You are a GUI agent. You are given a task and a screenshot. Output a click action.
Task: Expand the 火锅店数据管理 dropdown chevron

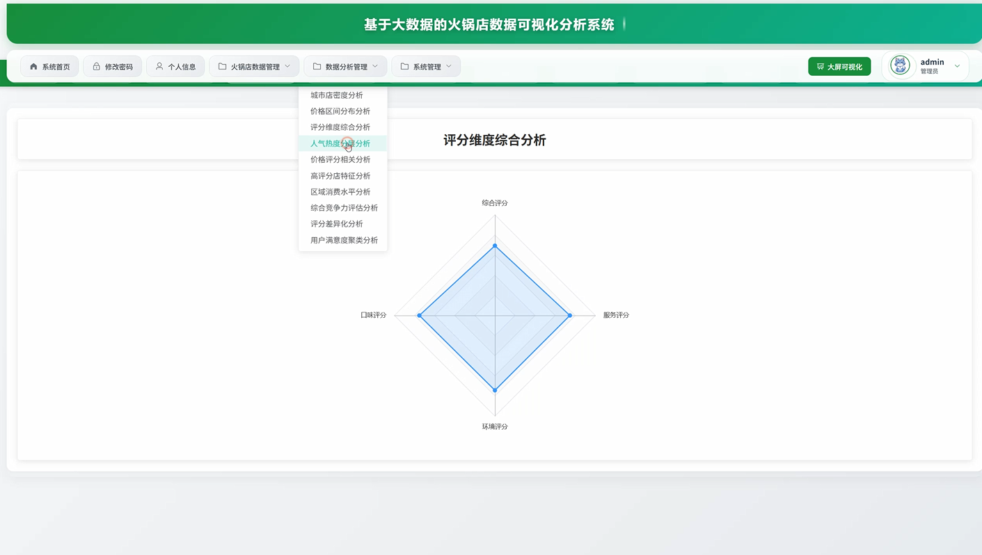click(x=287, y=67)
